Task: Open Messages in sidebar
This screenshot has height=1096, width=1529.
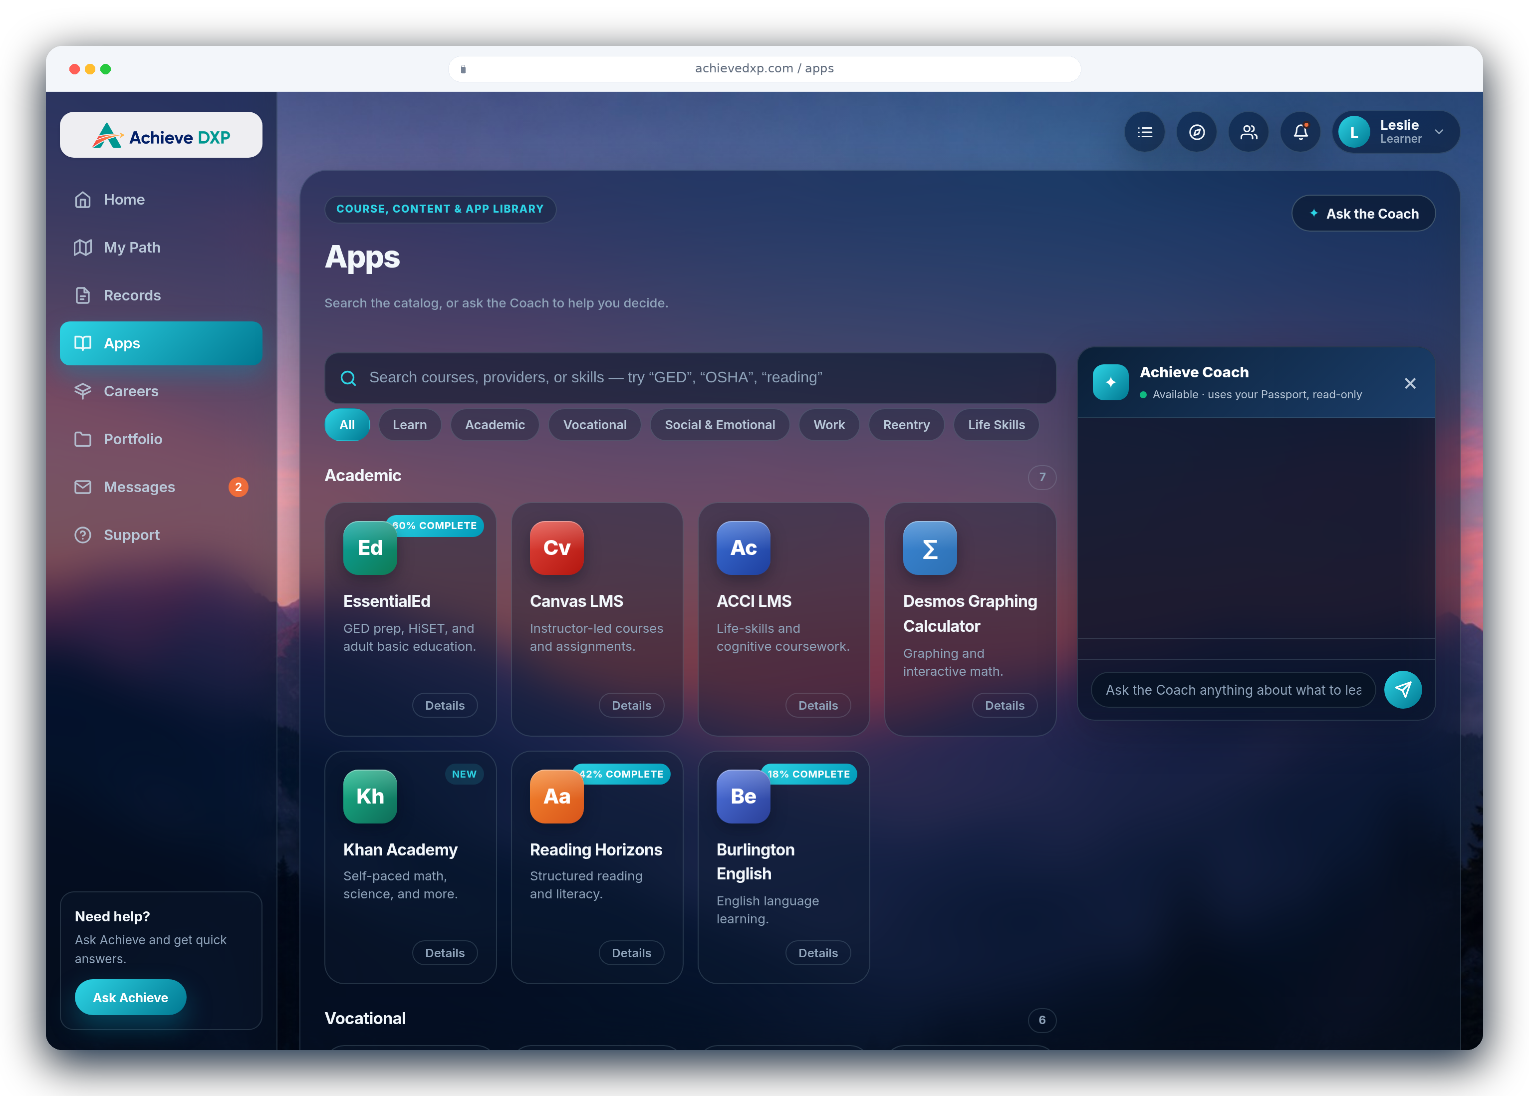Action: pos(161,487)
